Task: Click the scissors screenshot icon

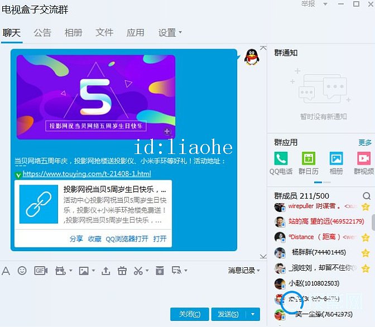Action: tap(138, 271)
